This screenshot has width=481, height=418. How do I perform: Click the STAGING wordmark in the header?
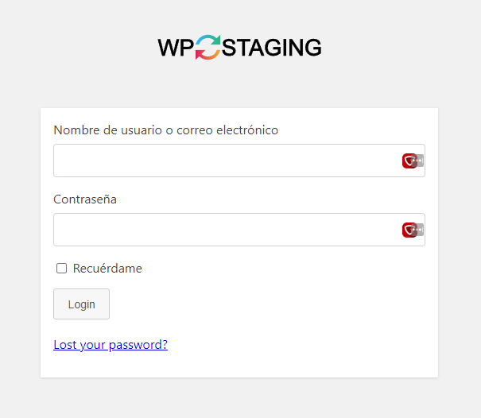point(271,48)
